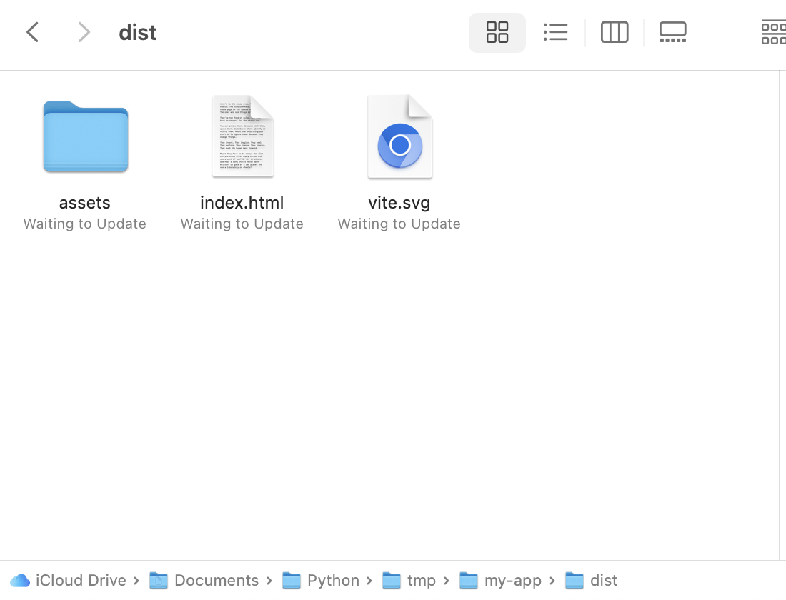Switch to gallery view

pos(672,32)
